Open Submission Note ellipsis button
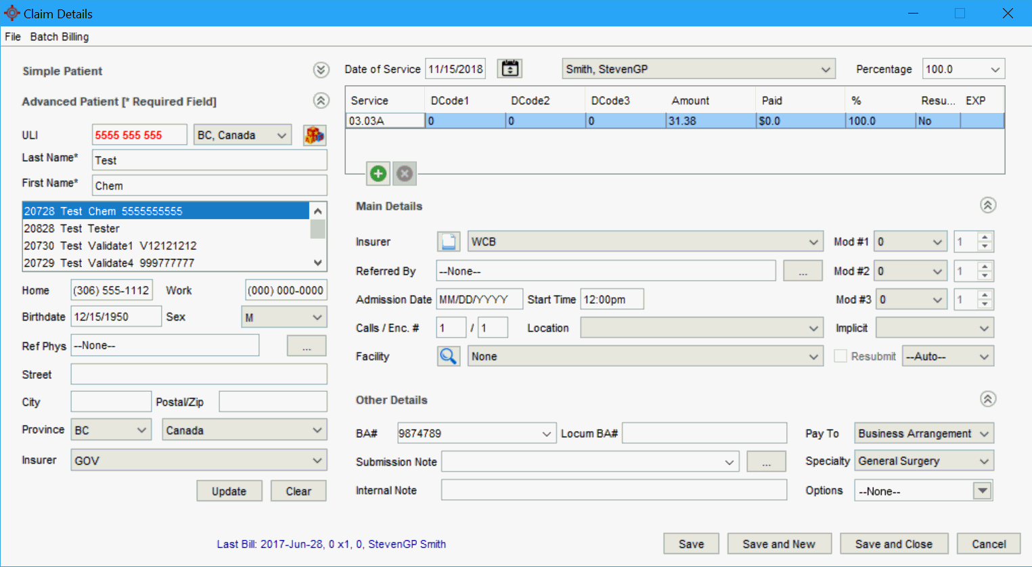Screen dimensions: 1032x567 (x=766, y=461)
